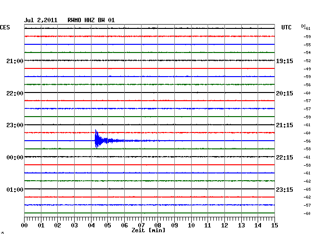Click the "22:00" local time label
Image resolution: width=313 pixels, height=238 pixels.
(x=15, y=93)
